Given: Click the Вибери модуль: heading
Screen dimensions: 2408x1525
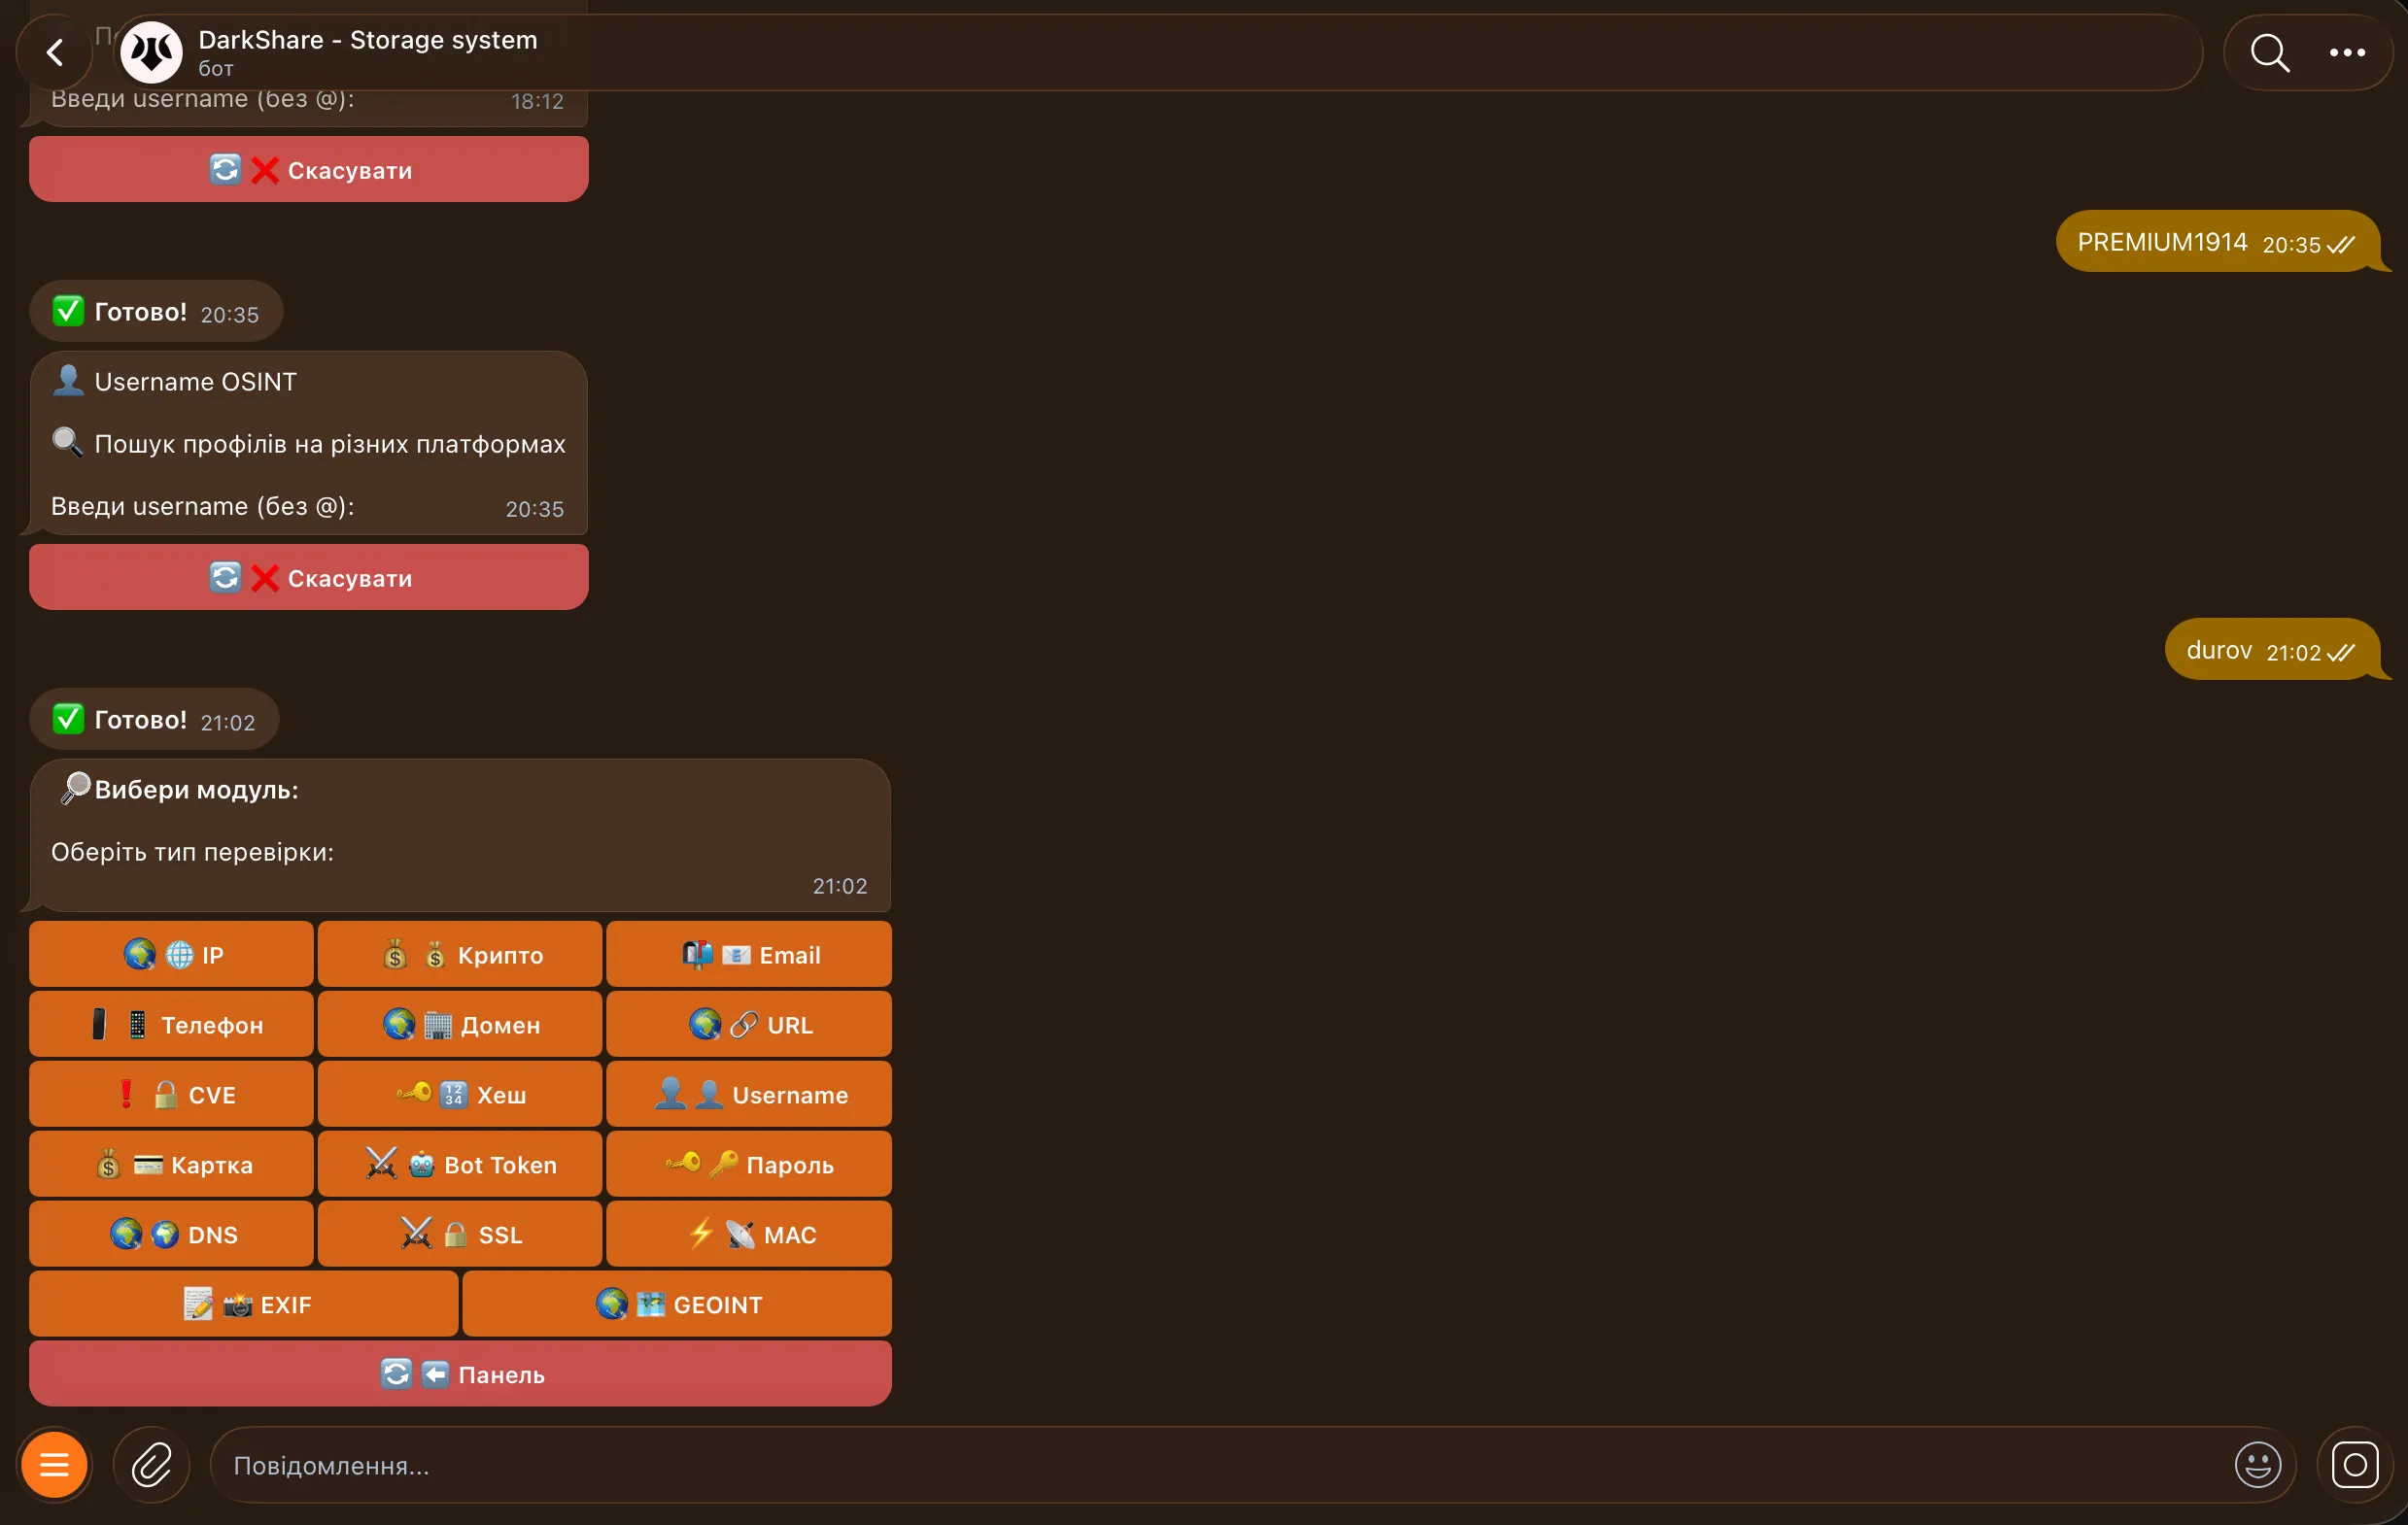Looking at the screenshot, I should pyautogui.click(x=196, y=790).
